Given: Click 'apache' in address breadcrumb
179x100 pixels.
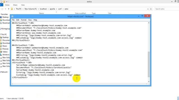Looking at the screenshot, I should tap(52, 9).
